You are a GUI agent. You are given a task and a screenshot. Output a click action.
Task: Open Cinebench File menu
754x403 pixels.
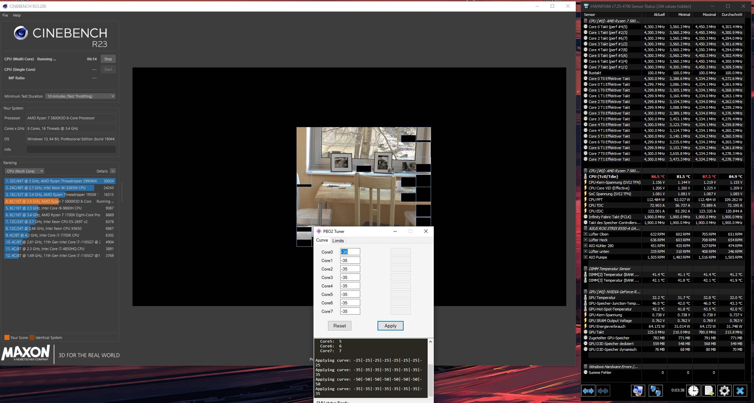[x=5, y=15]
